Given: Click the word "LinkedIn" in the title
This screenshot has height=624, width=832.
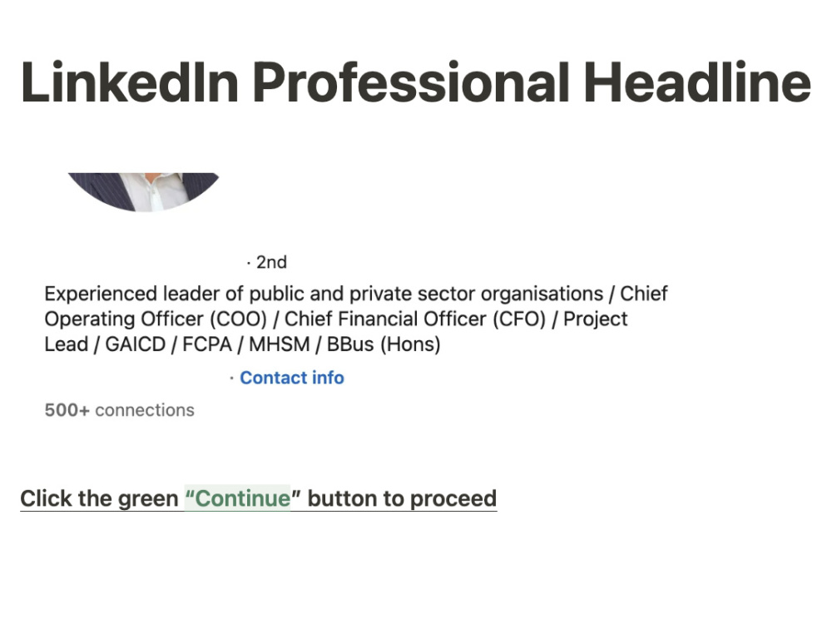Looking at the screenshot, I should (x=130, y=82).
